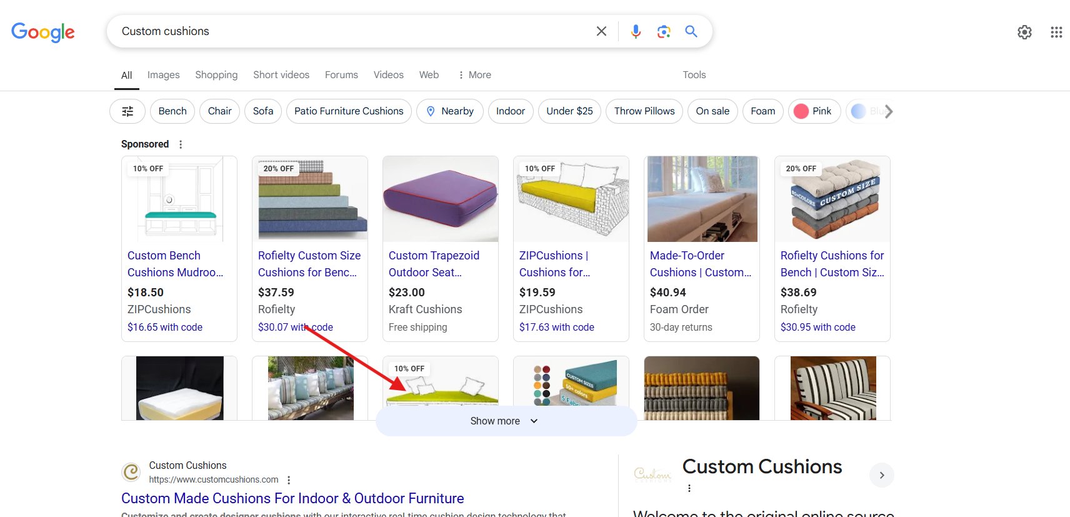Click the yellow wicker sofa cushion image

click(x=571, y=199)
